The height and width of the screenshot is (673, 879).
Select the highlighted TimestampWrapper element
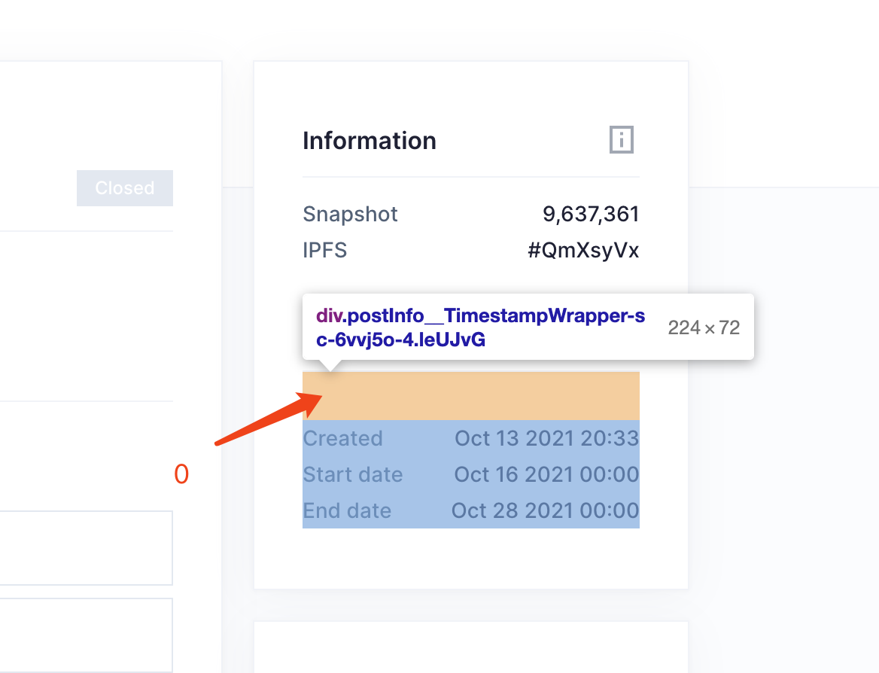[470, 452]
